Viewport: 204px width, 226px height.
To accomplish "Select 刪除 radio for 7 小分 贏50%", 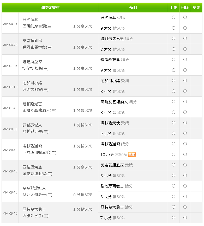I will point(185,218).
